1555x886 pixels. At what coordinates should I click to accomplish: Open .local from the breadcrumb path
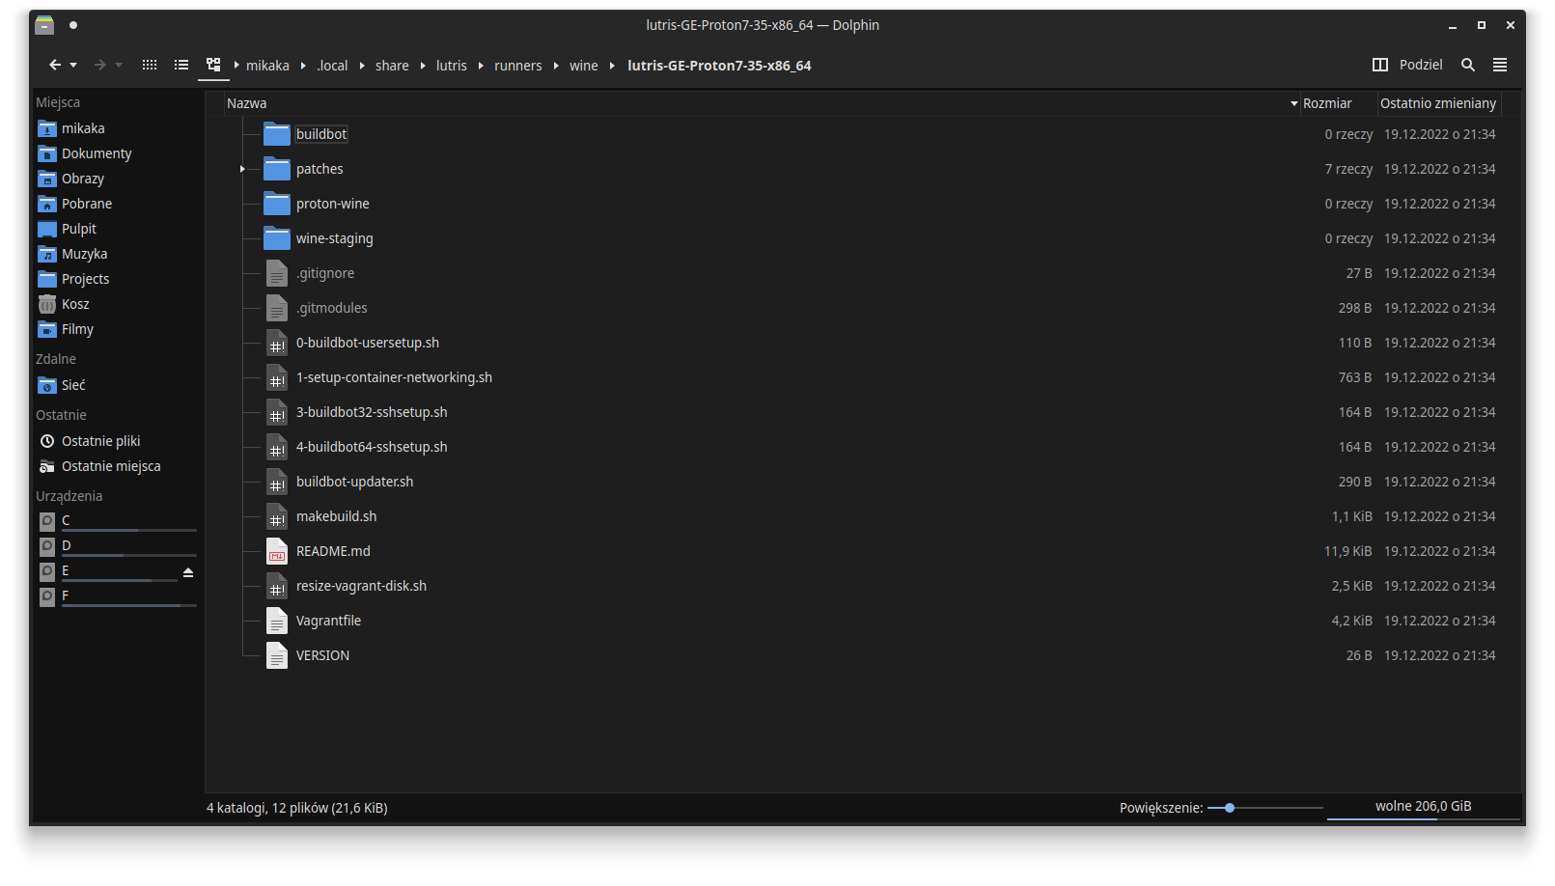(x=332, y=65)
